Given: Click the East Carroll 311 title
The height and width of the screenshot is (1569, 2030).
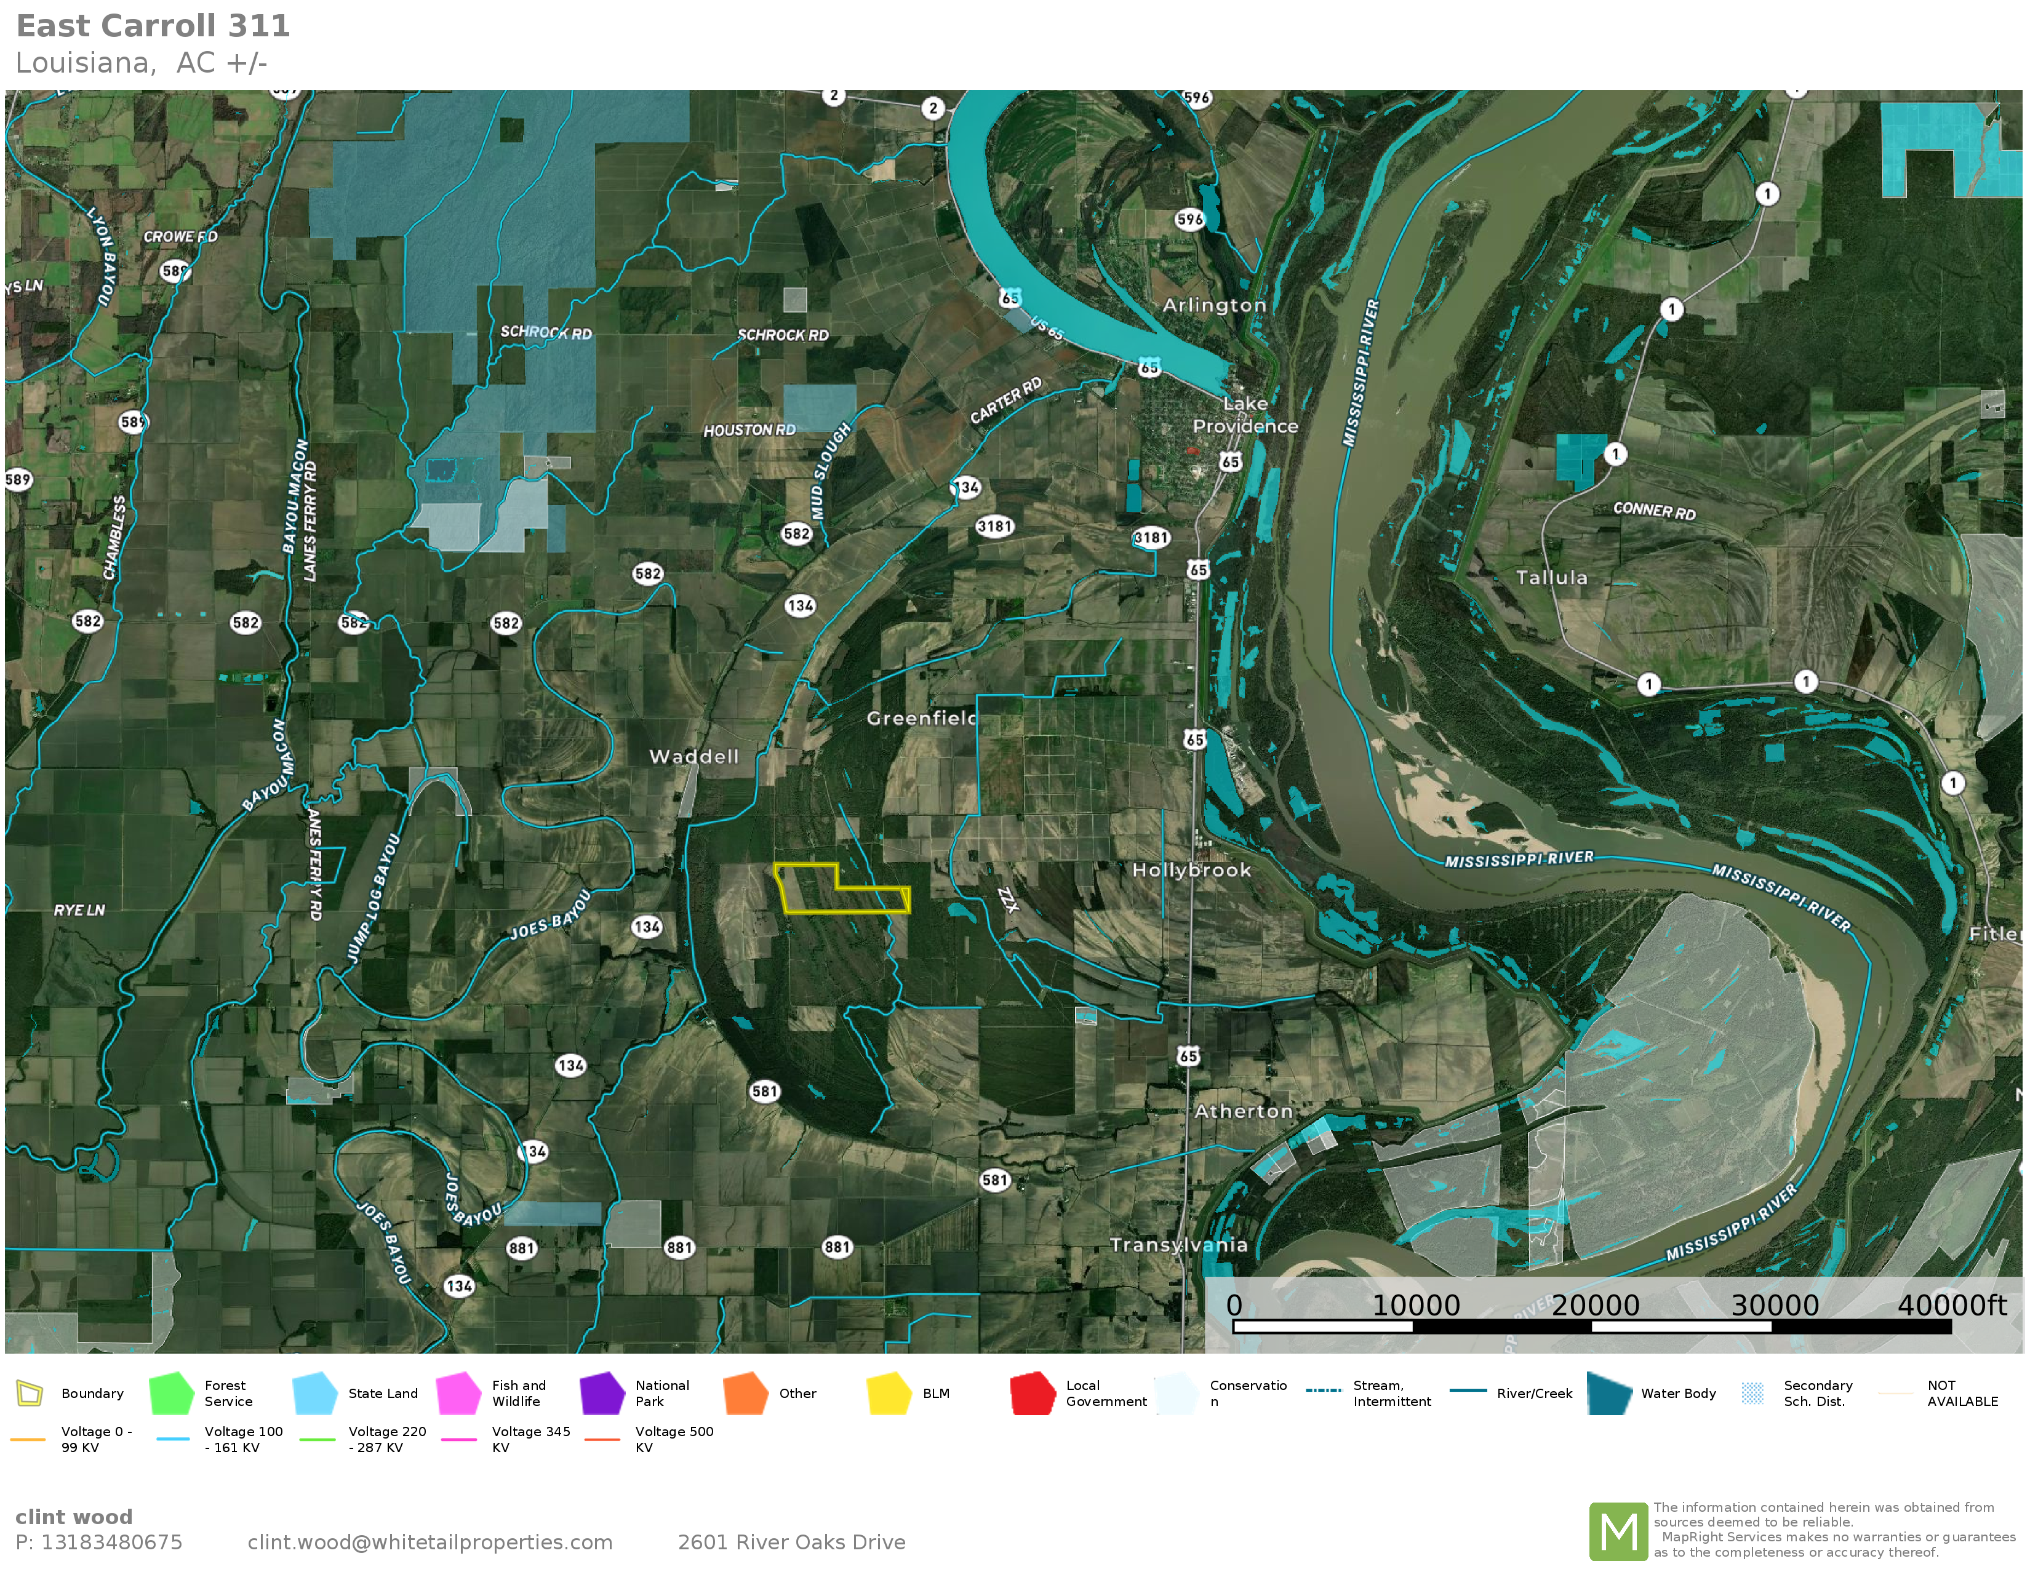Looking at the screenshot, I should point(153,26).
